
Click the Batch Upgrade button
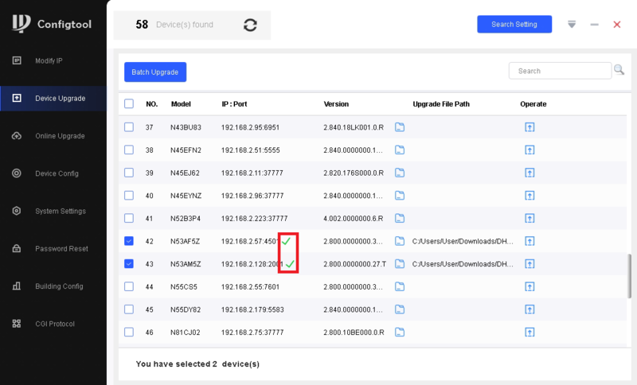click(155, 72)
